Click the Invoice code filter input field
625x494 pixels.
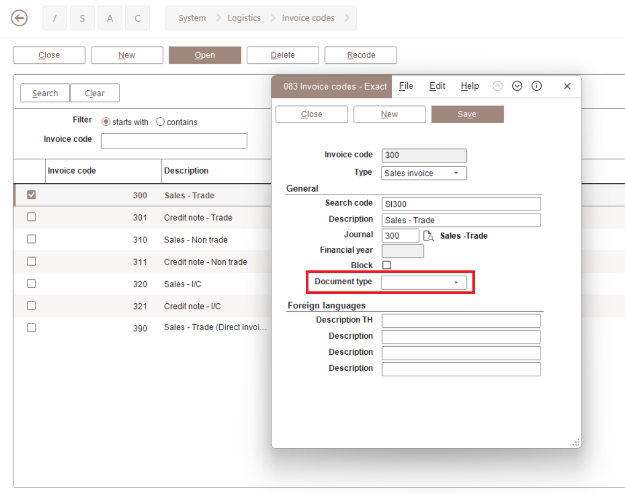click(x=174, y=141)
